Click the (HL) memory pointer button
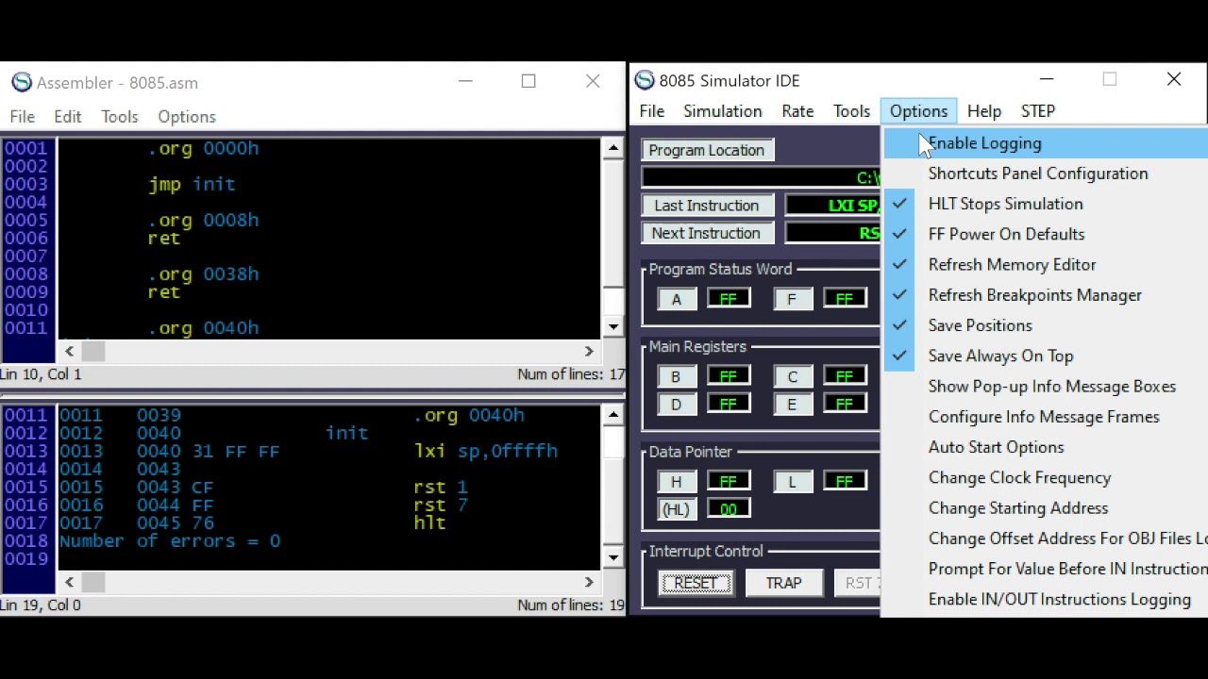Screen dimensions: 1208x679 click(676, 509)
